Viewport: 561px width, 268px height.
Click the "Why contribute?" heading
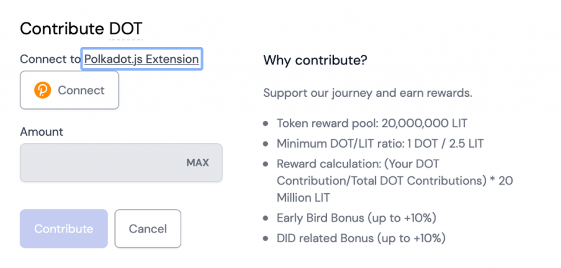[315, 60]
